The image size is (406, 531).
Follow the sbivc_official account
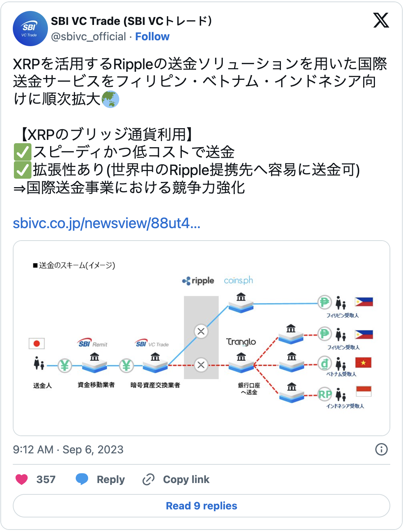point(152,37)
